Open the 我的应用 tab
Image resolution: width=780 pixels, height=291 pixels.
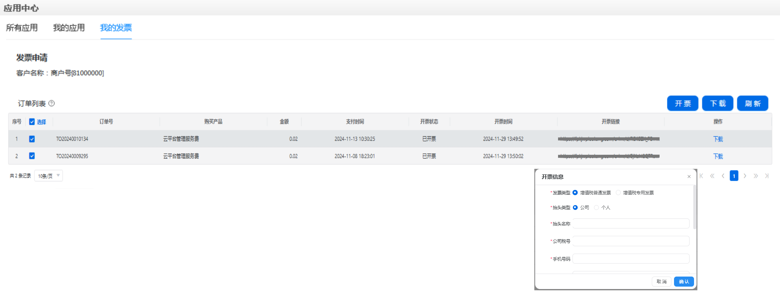(x=69, y=28)
